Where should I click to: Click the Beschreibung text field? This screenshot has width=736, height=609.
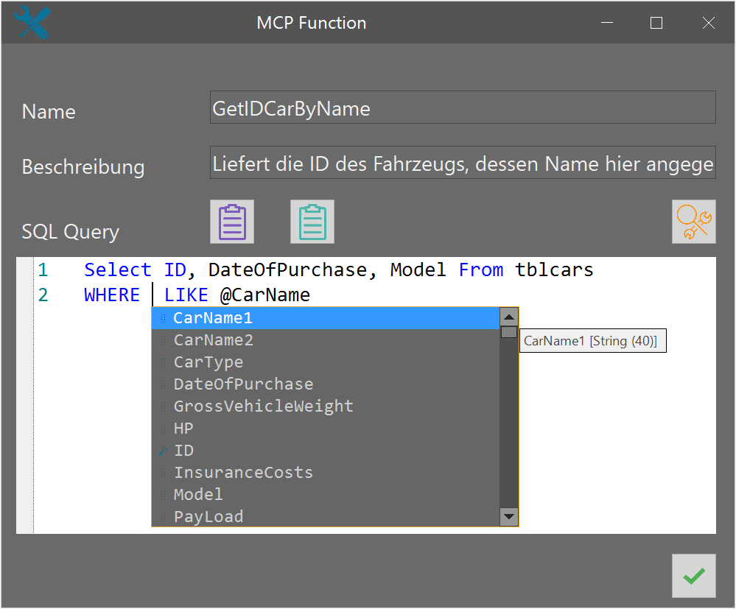pyautogui.click(x=462, y=163)
